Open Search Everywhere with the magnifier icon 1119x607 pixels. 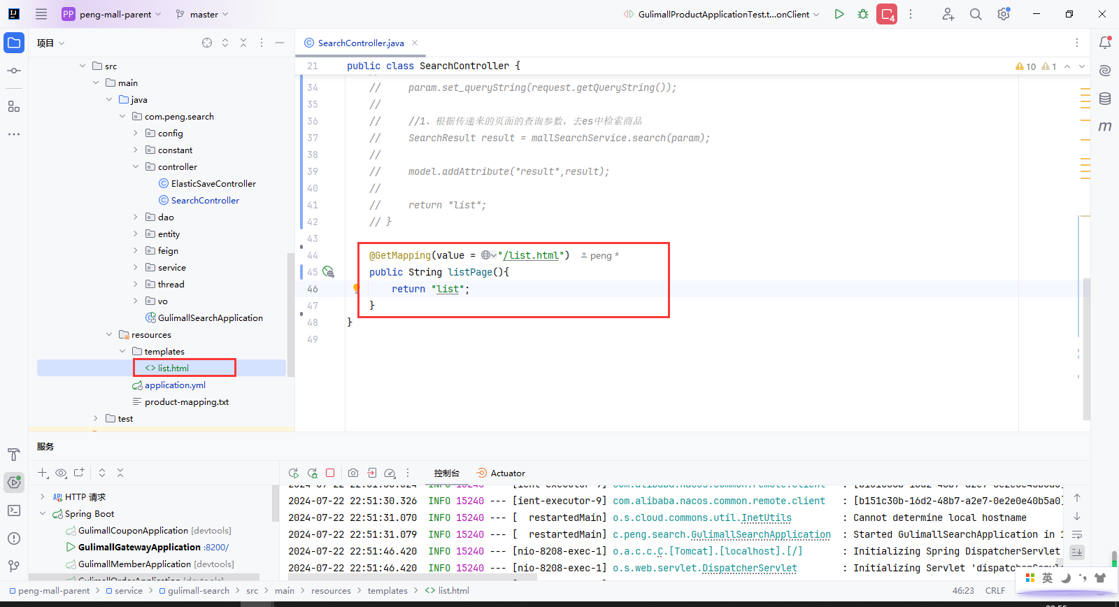point(976,14)
